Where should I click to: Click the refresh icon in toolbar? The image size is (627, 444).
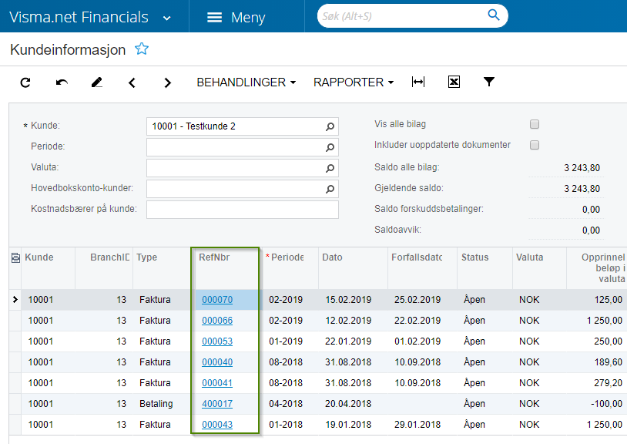[x=25, y=82]
